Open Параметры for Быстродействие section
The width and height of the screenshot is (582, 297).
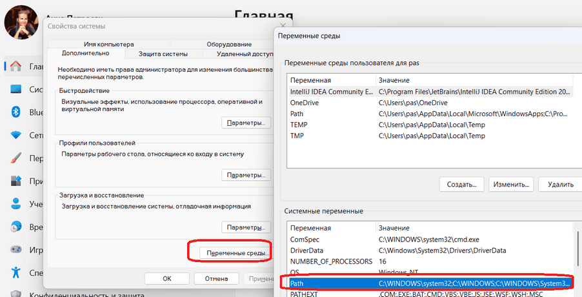click(x=246, y=123)
